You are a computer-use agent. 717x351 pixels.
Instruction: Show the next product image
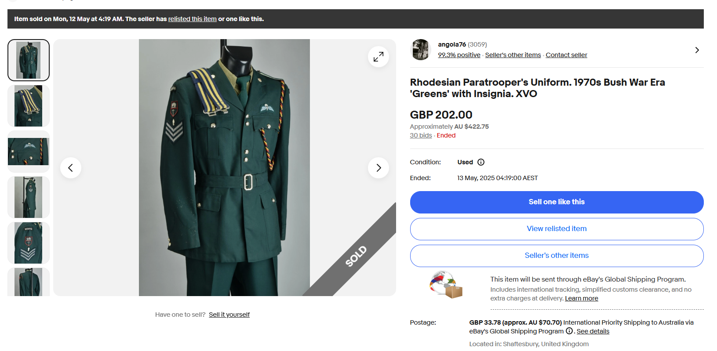coord(378,168)
